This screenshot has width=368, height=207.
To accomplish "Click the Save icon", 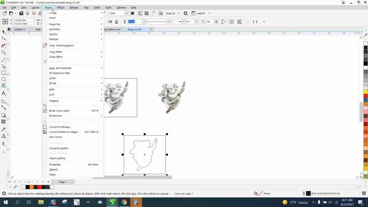I will coord(21,13).
